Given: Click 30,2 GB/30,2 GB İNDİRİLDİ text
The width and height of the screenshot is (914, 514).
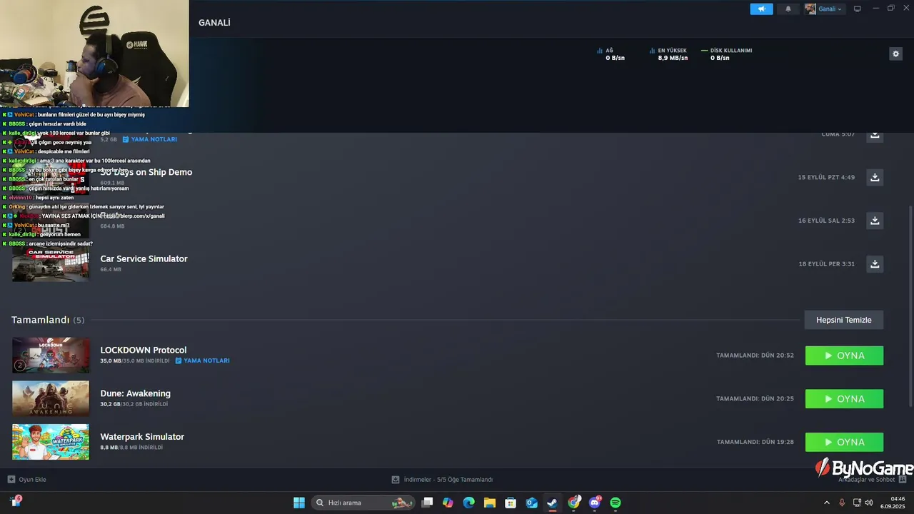Looking at the screenshot, I should 134,404.
